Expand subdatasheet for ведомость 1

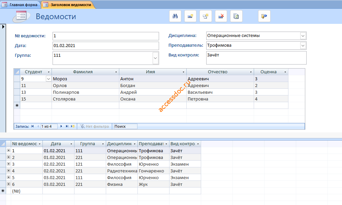(x=8, y=150)
